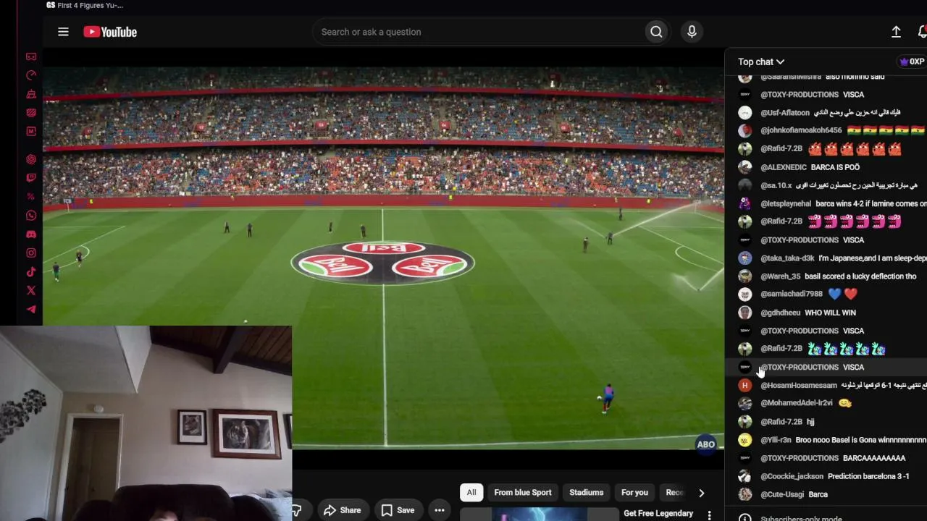
Task: Go to the YouTube home logo
Action: pyautogui.click(x=110, y=32)
